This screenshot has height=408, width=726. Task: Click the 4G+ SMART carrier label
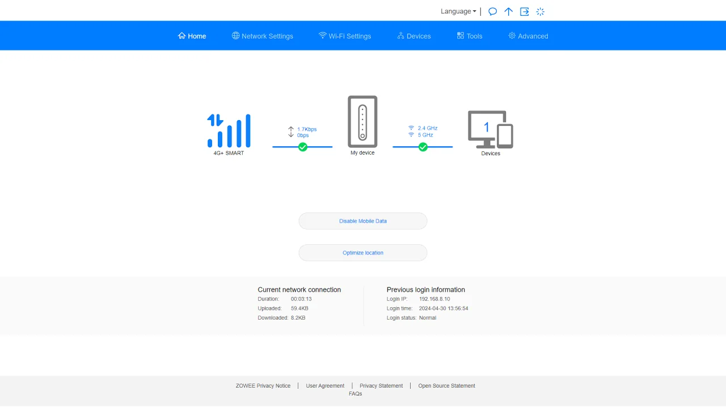pos(229,153)
